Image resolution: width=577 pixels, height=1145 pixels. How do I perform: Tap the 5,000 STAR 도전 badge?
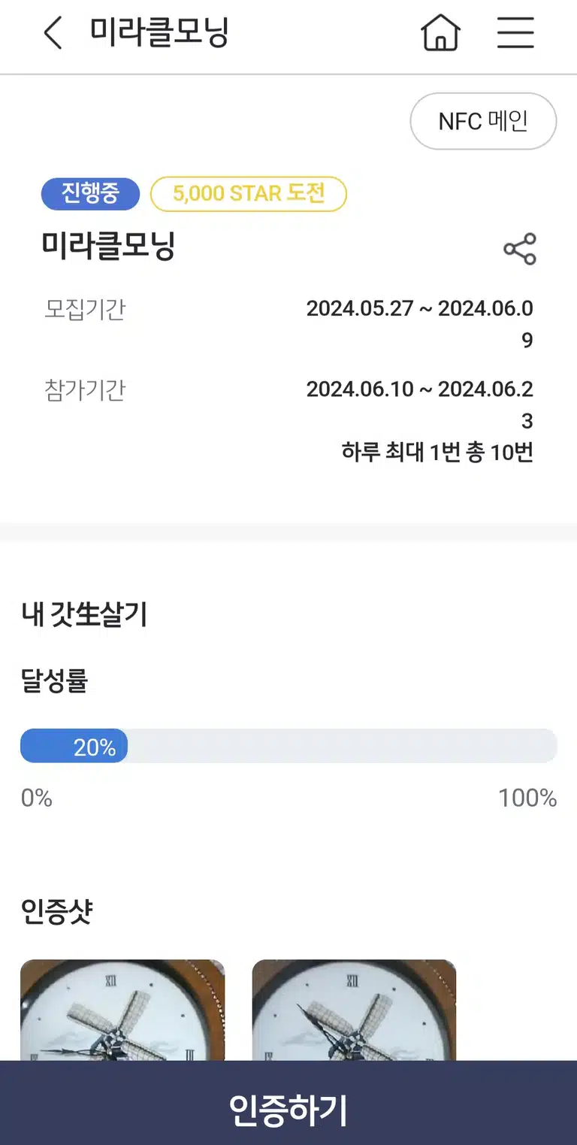(x=249, y=194)
